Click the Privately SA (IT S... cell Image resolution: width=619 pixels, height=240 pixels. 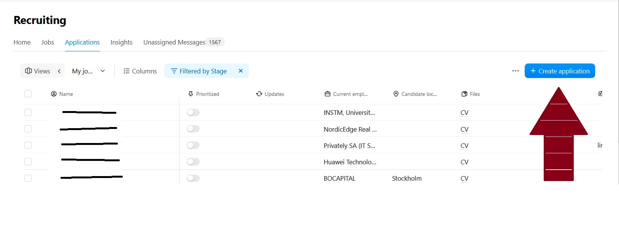349,146
